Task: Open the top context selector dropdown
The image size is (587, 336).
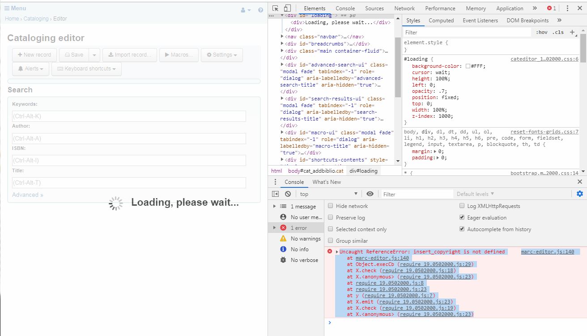Action: 328,194
